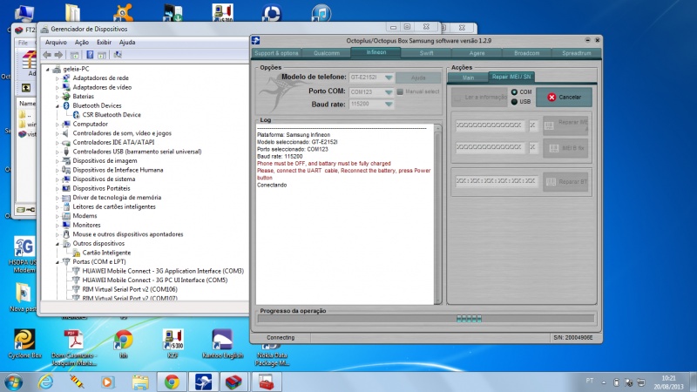Collapse the geleia-PC root node

click(48, 69)
